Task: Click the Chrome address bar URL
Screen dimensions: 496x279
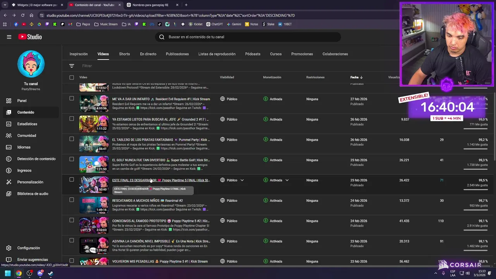Action: [x=170, y=15]
